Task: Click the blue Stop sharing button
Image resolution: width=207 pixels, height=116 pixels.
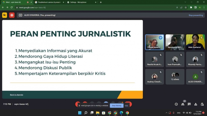Action: (117, 106)
